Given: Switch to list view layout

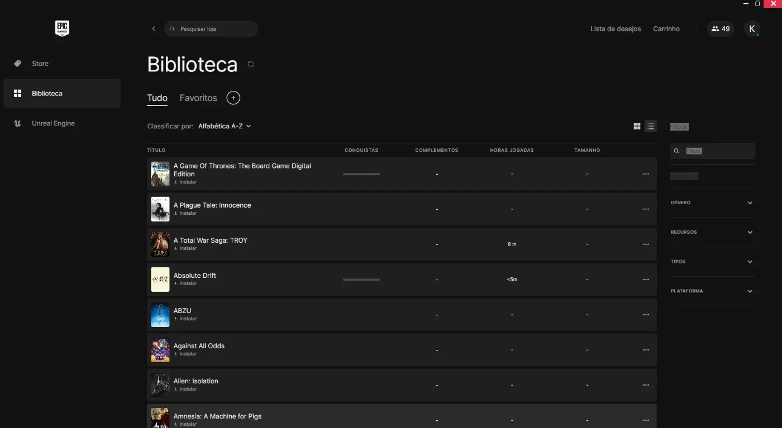Looking at the screenshot, I should [651, 126].
